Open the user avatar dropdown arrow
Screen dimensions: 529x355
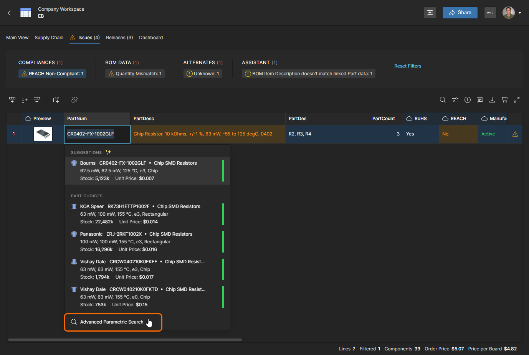520,13
